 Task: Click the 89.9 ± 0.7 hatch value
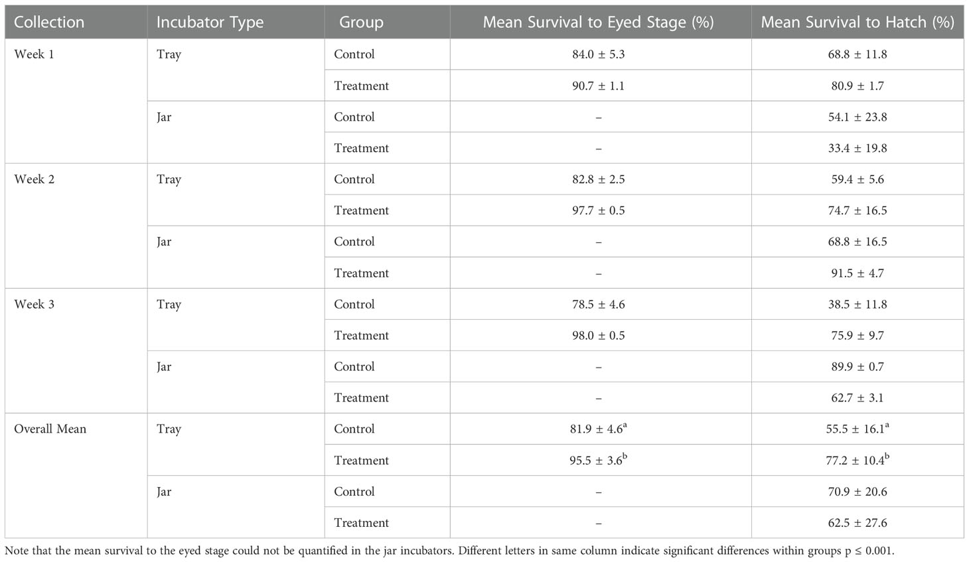[x=857, y=366]
